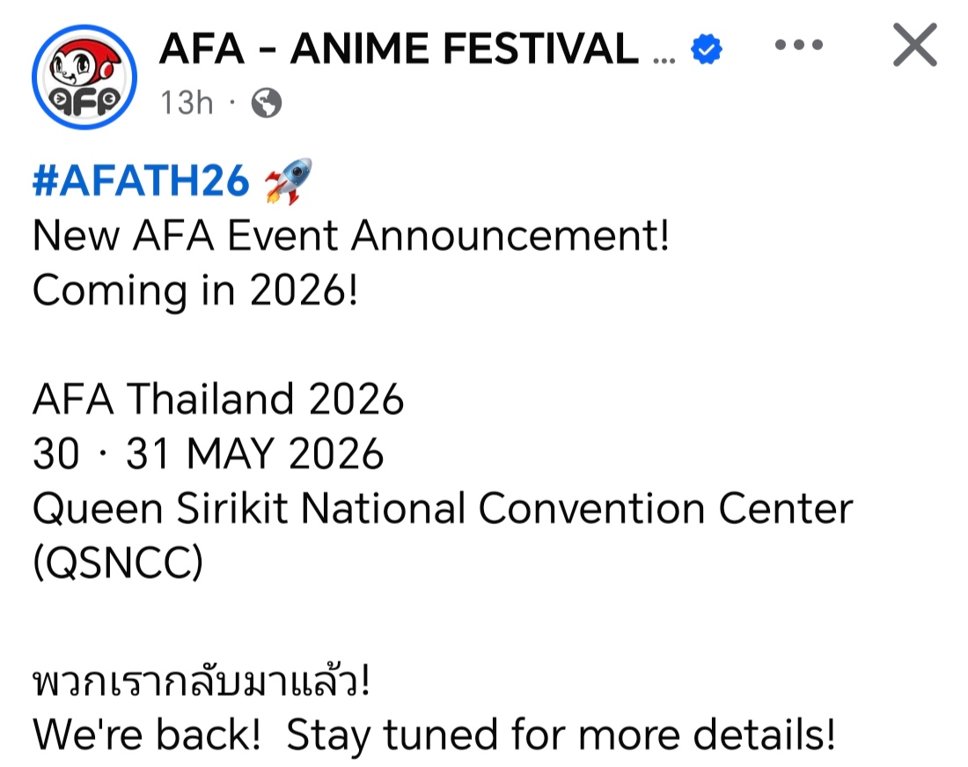Click Queen Sirikit National Convention Center text
Screen dimensions: 968x767
click(442, 509)
